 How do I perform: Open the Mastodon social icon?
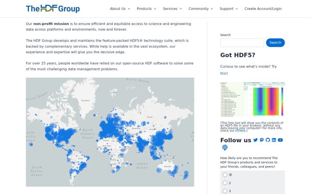262,140
